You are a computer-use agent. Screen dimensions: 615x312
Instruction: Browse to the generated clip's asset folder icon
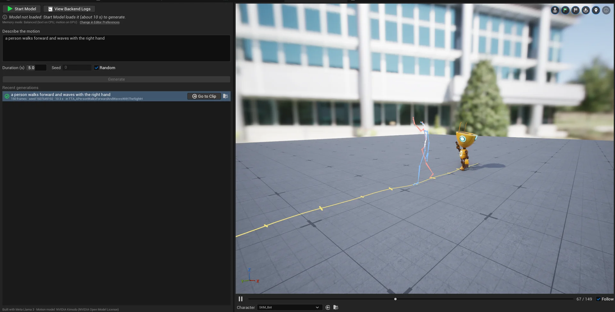[226, 96]
